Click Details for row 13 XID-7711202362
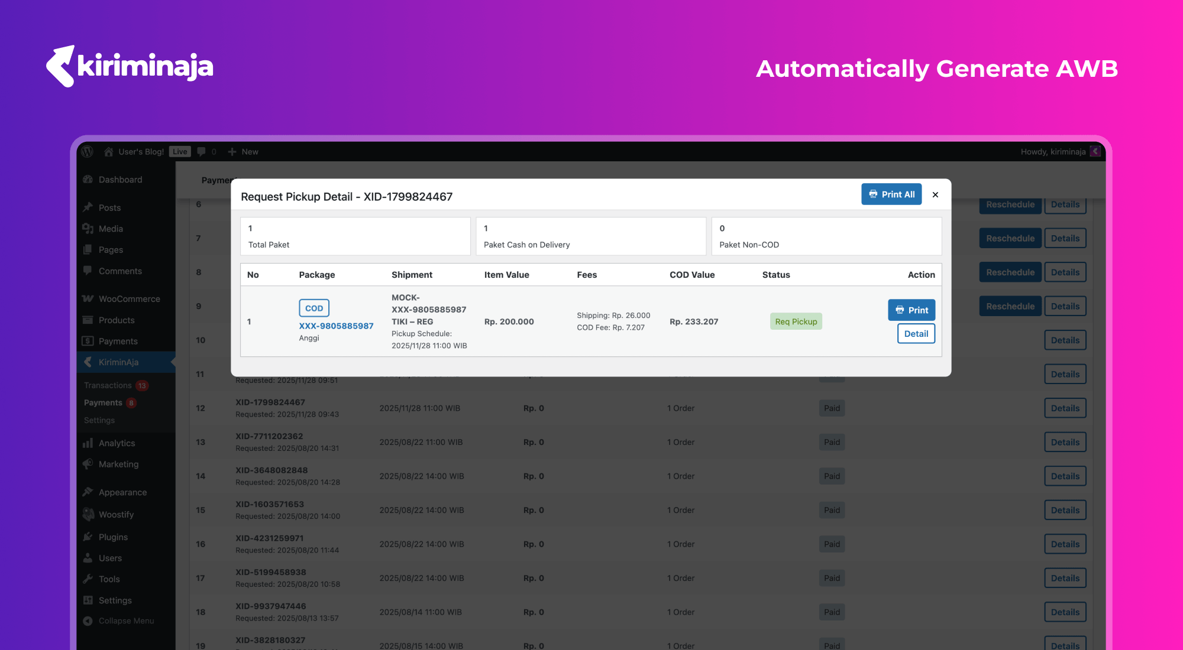 tap(1065, 442)
